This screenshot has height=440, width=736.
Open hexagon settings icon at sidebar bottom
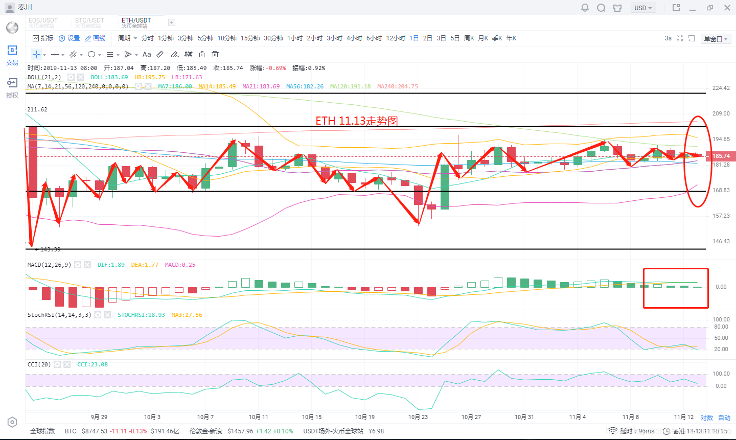12,422
